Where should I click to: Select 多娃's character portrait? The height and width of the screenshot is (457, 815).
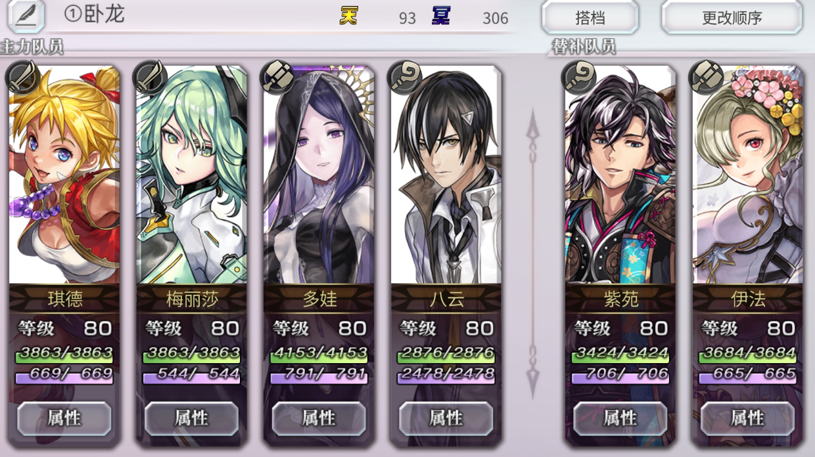tap(319, 175)
